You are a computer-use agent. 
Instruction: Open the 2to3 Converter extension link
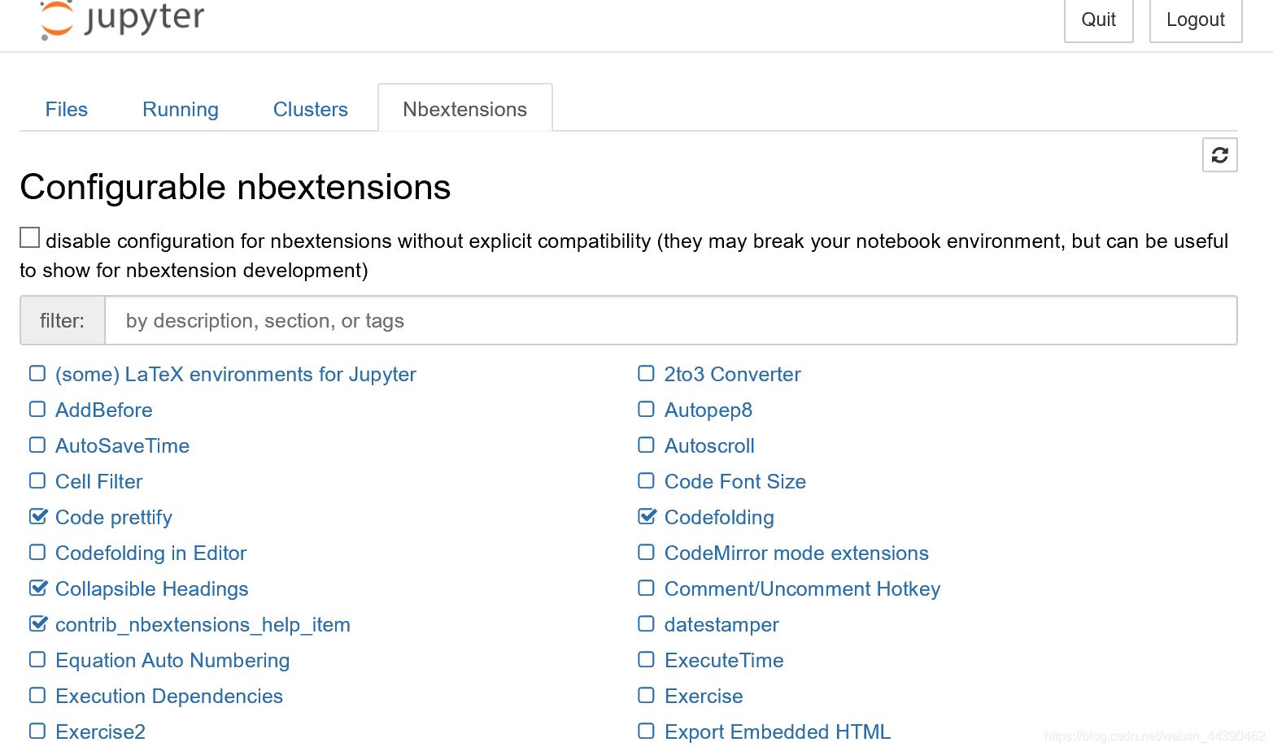click(x=732, y=375)
